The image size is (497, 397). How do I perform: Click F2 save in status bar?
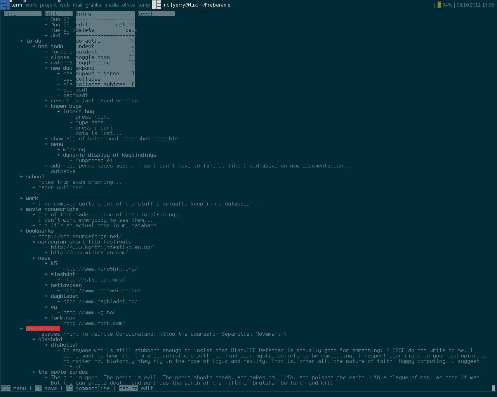pos(46,388)
